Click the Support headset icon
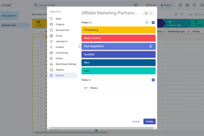Image resolution: width=204 pixels, height=136 pixels. point(51,70)
